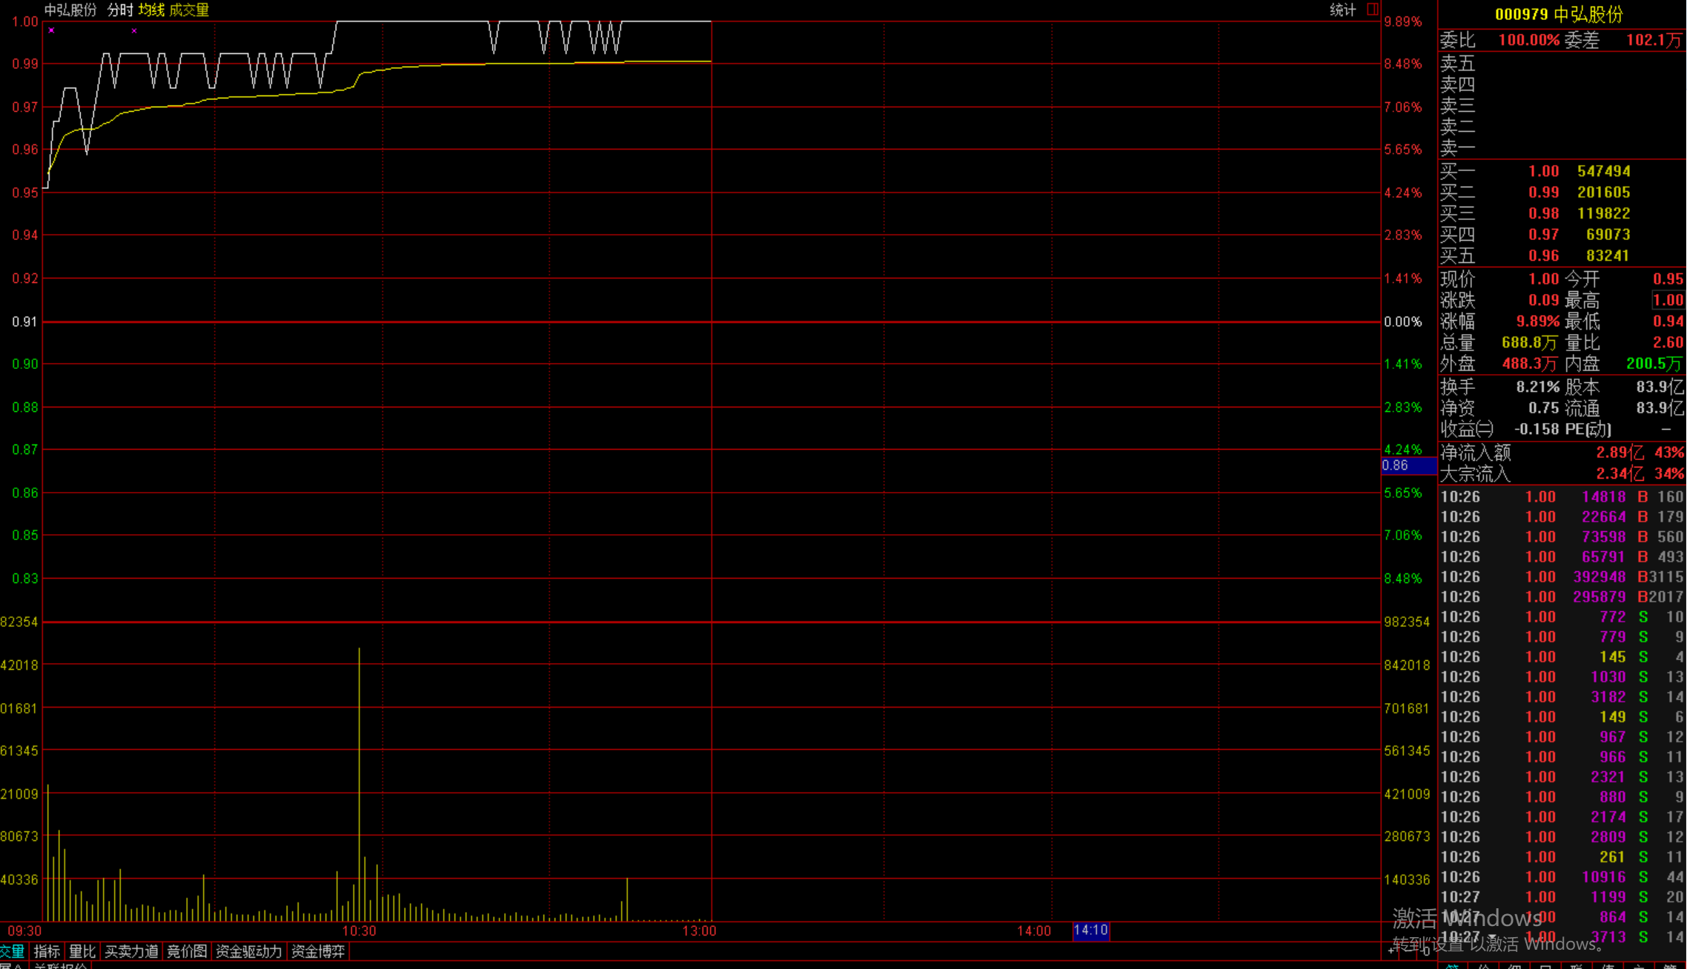
Task: Open the 竞价图 auction chart tab
Action: (x=186, y=951)
